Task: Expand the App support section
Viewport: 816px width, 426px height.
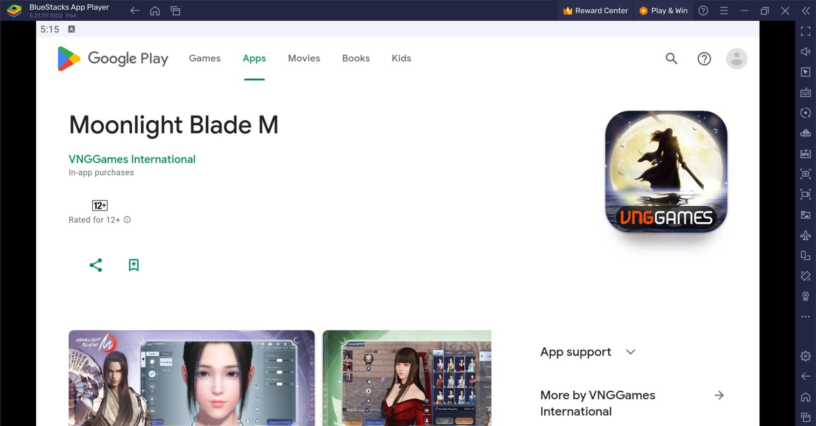Action: (631, 352)
